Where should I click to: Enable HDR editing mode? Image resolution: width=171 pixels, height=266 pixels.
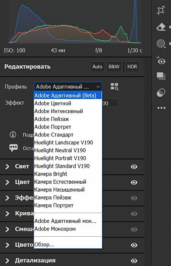click(132, 66)
